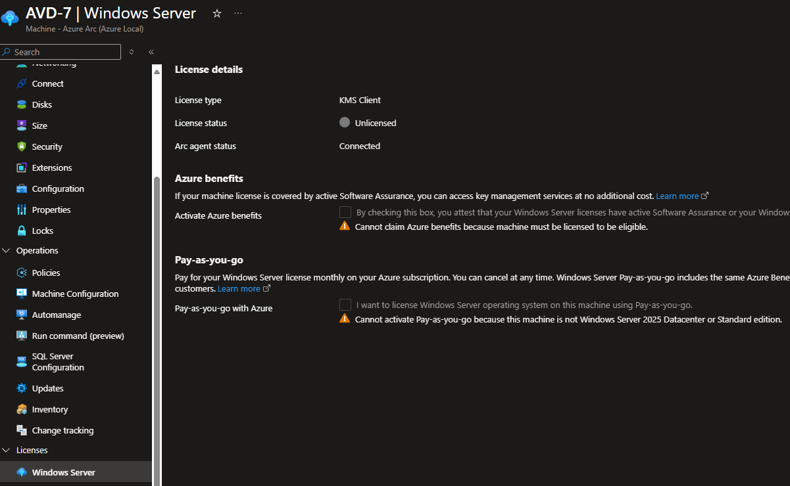Click the License details heading
Image resolution: width=790 pixels, height=486 pixels.
coord(209,69)
